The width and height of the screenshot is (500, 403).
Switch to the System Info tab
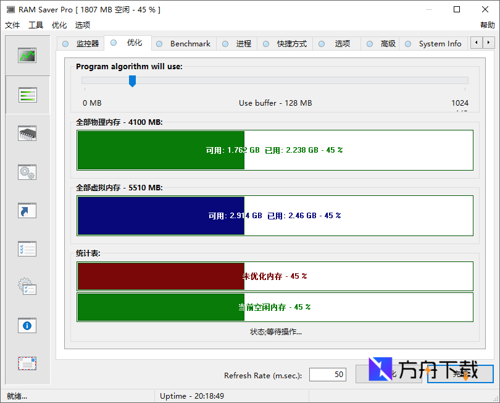440,43
